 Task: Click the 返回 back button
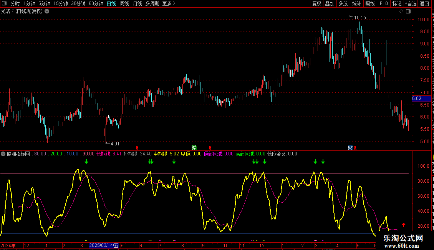tap(424, 3)
